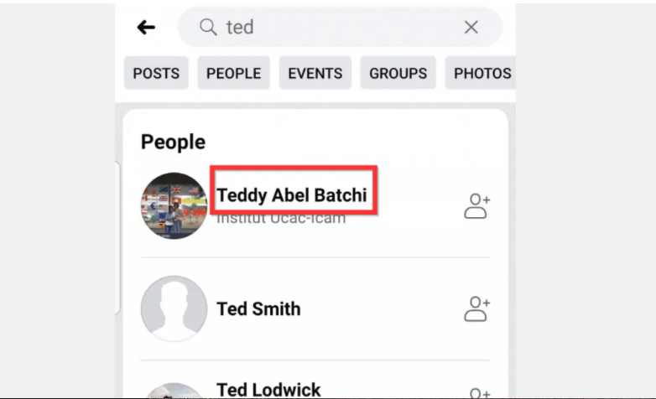
Task: Click the People section heading
Action: pyautogui.click(x=173, y=142)
